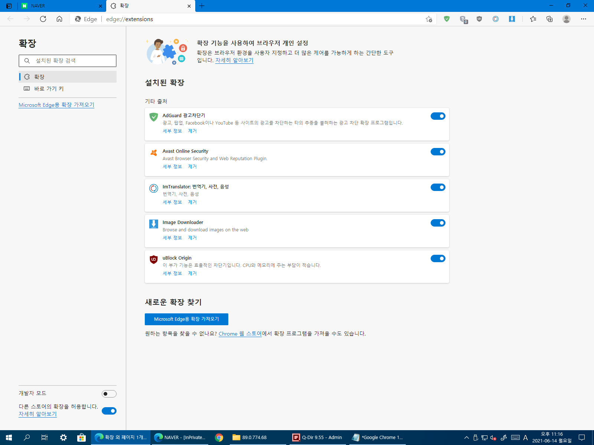Open taskbar Search magnifier
The height and width of the screenshot is (445, 594).
(27, 438)
